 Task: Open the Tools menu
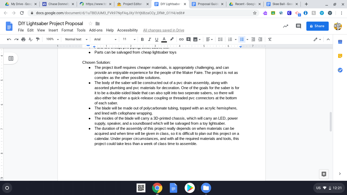tap(81, 30)
